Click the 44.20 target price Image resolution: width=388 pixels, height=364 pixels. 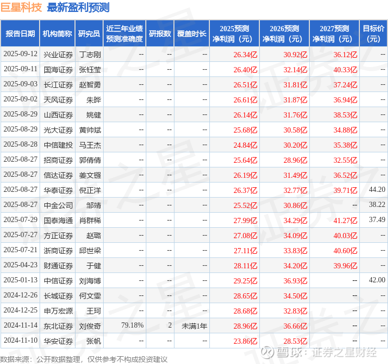point(377,189)
